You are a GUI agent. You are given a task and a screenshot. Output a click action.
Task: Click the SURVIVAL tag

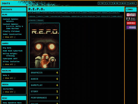tap(32, 16)
